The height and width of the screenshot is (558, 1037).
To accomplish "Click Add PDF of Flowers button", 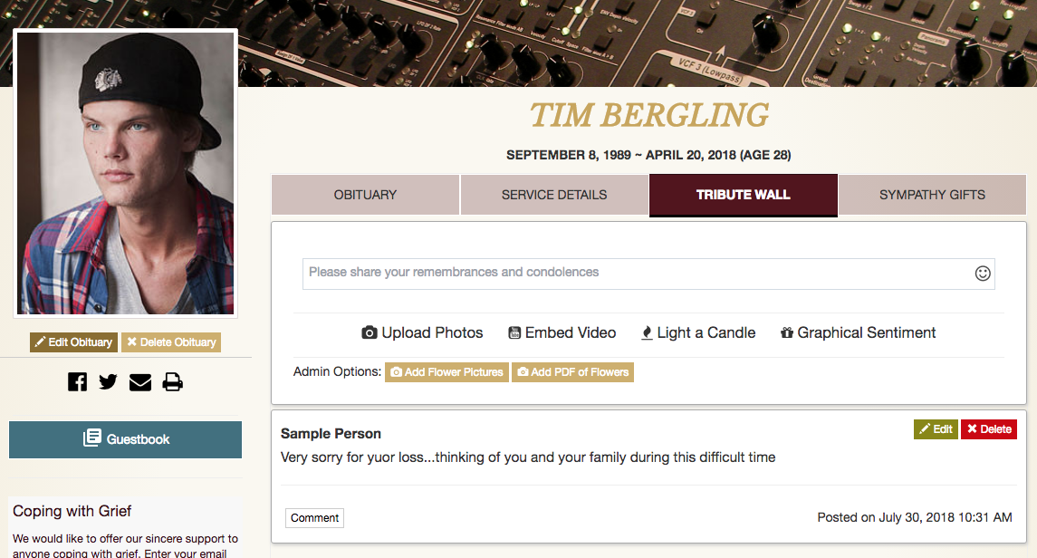I will click(x=572, y=372).
